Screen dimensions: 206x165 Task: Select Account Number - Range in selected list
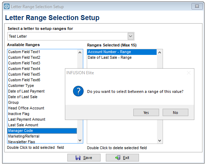pyautogui.click(x=122, y=52)
